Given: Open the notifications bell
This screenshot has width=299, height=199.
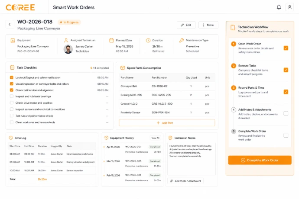Looking at the screenshot, I should 279,7.
